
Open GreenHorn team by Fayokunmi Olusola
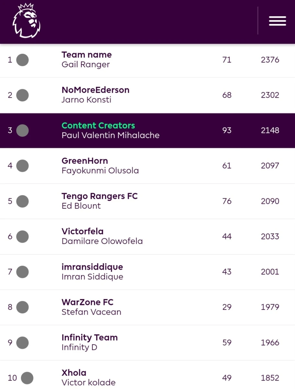(85, 161)
